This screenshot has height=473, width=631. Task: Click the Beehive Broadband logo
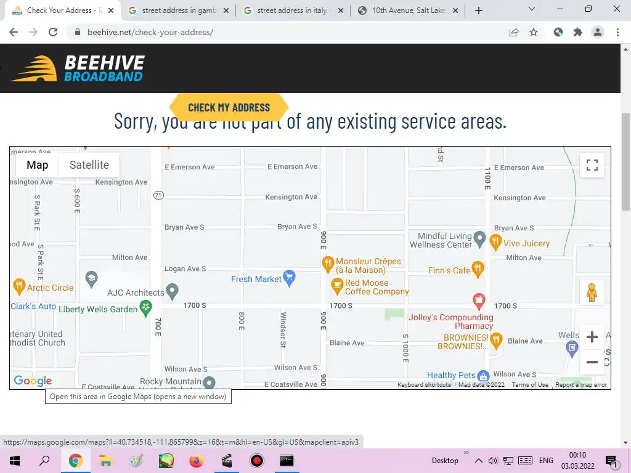tap(77, 68)
